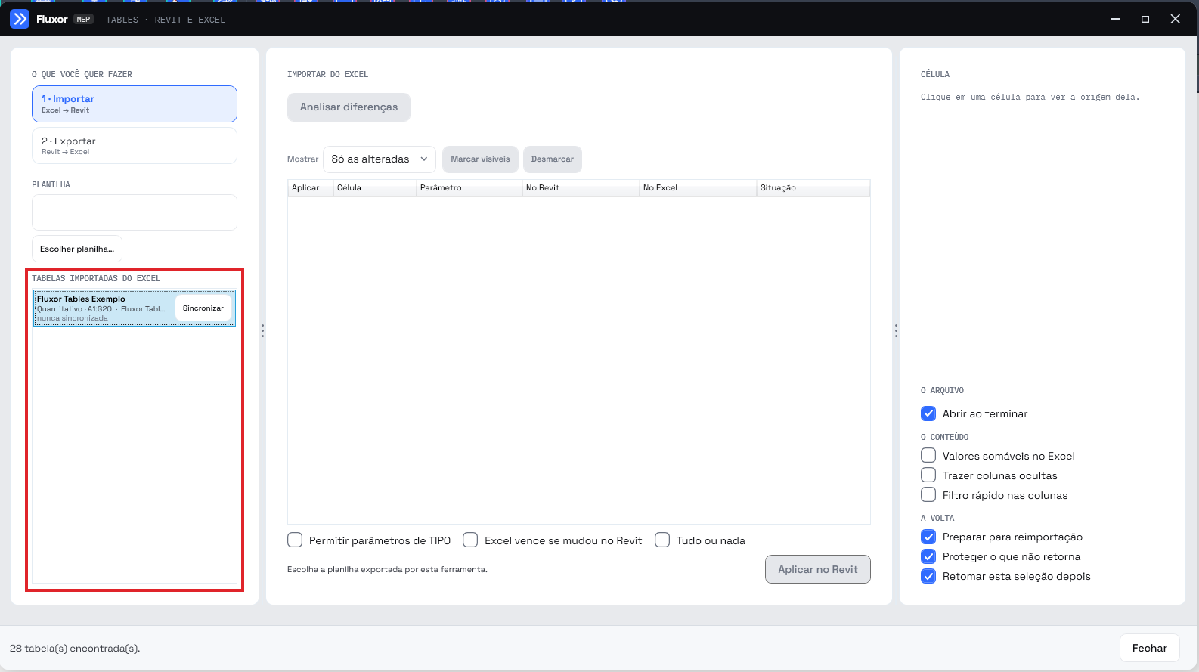Enable Filtro rápido nas colunas
The height and width of the screenshot is (672, 1199).
(x=928, y=495)
